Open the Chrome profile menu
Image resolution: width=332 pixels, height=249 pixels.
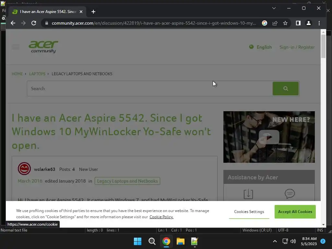pyautogui.click(x=309, y=23)
